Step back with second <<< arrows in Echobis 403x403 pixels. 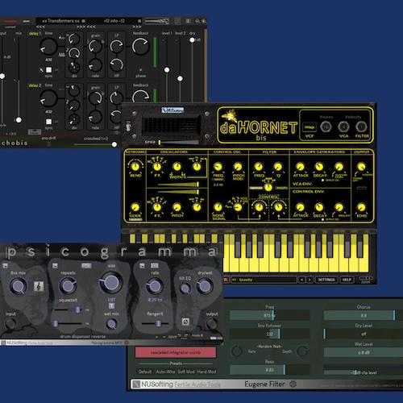pyautogui.click(x=91, y=27)
